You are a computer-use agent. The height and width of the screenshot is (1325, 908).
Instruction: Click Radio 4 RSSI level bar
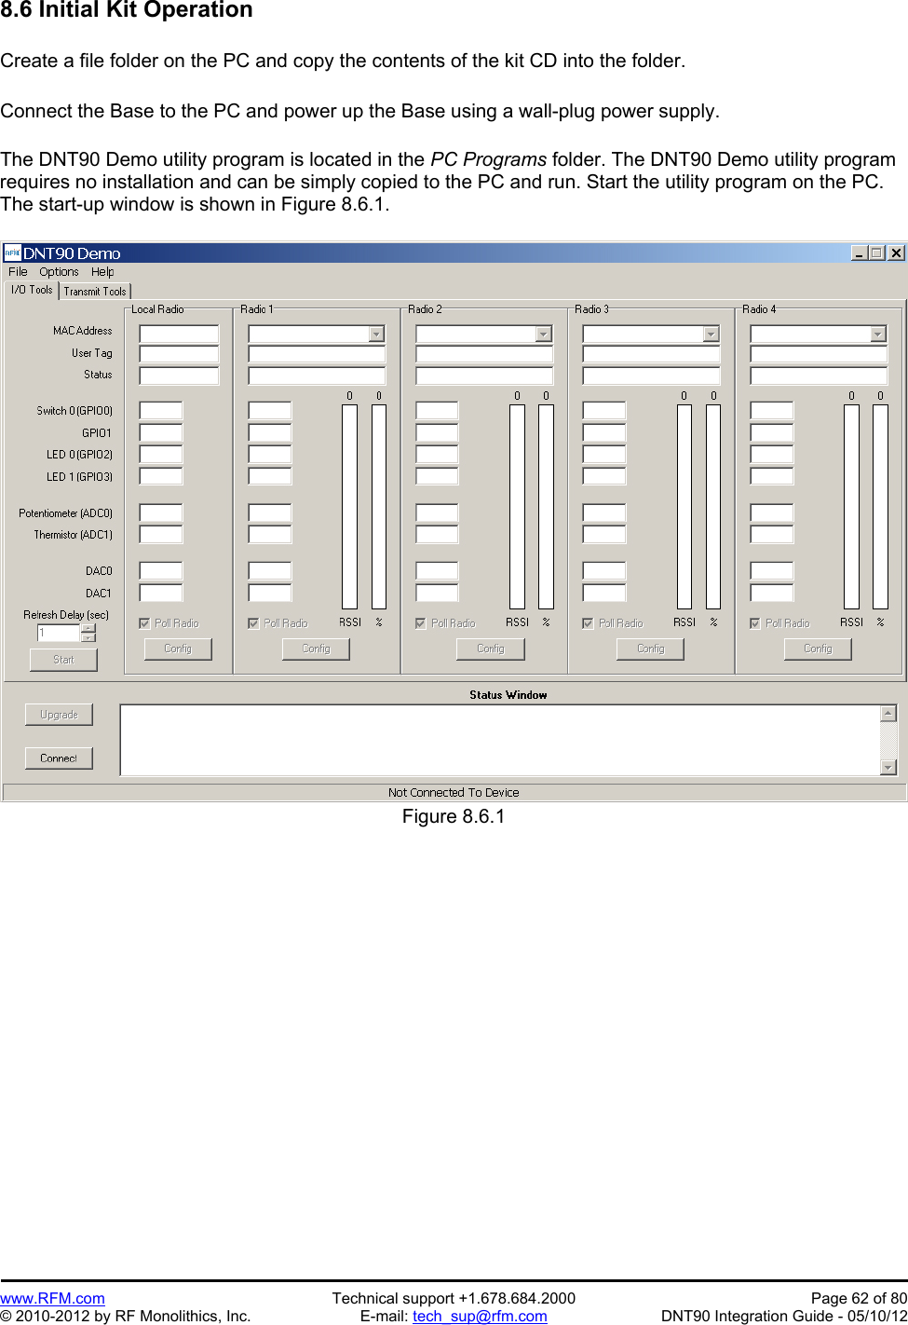[851, 507]
